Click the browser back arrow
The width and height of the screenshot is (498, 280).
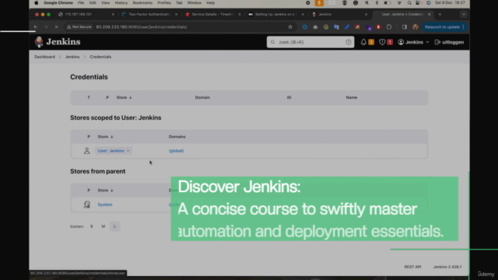click(x=36, y=27)
